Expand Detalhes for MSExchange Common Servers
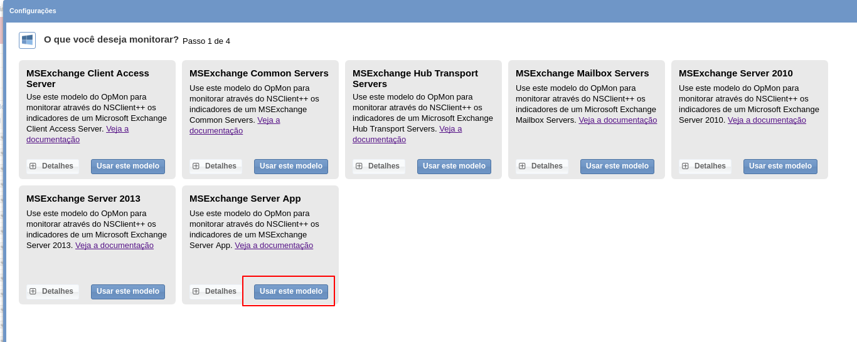The width and height of the screenshot is (857, 342). 216,166
